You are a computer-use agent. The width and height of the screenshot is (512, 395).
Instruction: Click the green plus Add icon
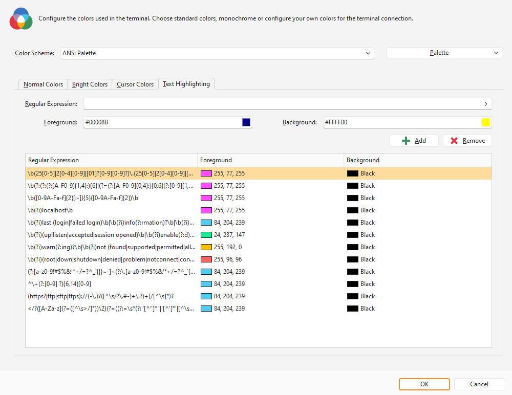click(406, 141)
